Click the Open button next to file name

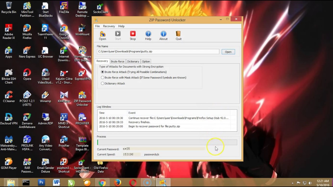pos(228,52)
